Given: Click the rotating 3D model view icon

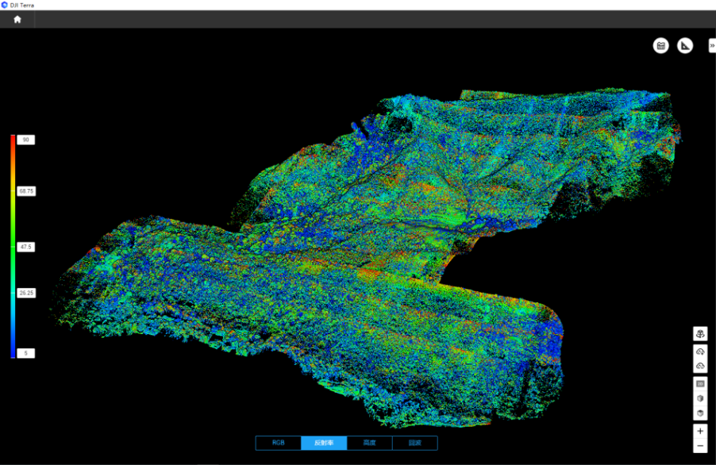Looking at the screenshot, I should coord(700,333).
